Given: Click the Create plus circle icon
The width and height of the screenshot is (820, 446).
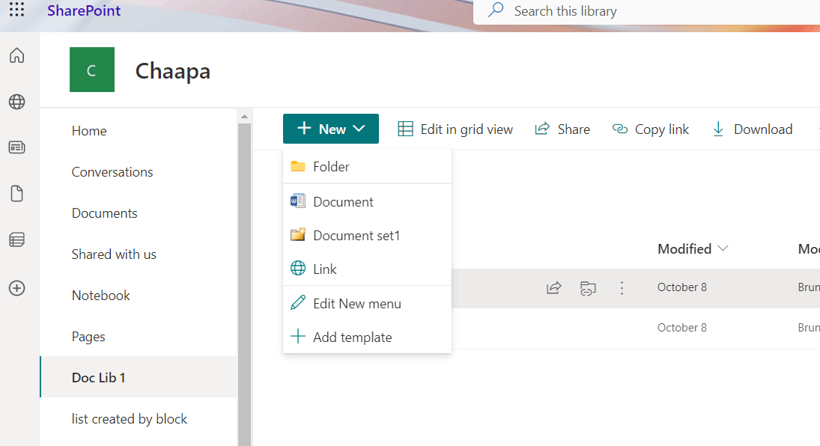Looking at the screenshot, I should (16, 288).
